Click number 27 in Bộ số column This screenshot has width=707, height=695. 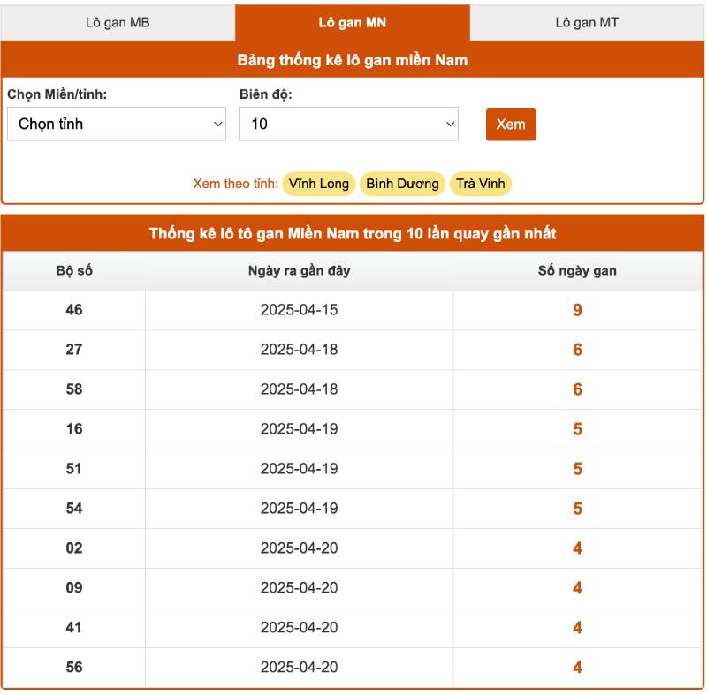pos(74,350)
